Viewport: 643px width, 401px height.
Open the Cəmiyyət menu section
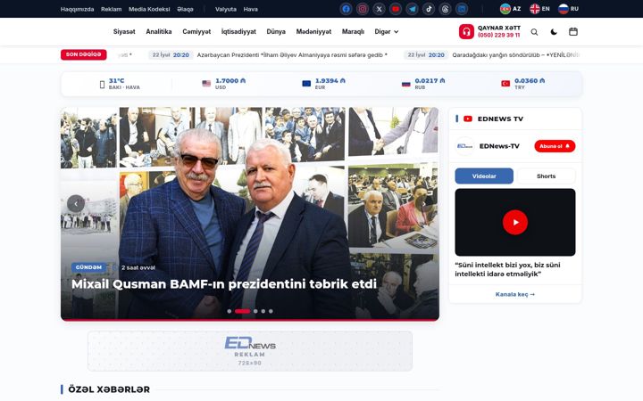(x=196, y=31)
